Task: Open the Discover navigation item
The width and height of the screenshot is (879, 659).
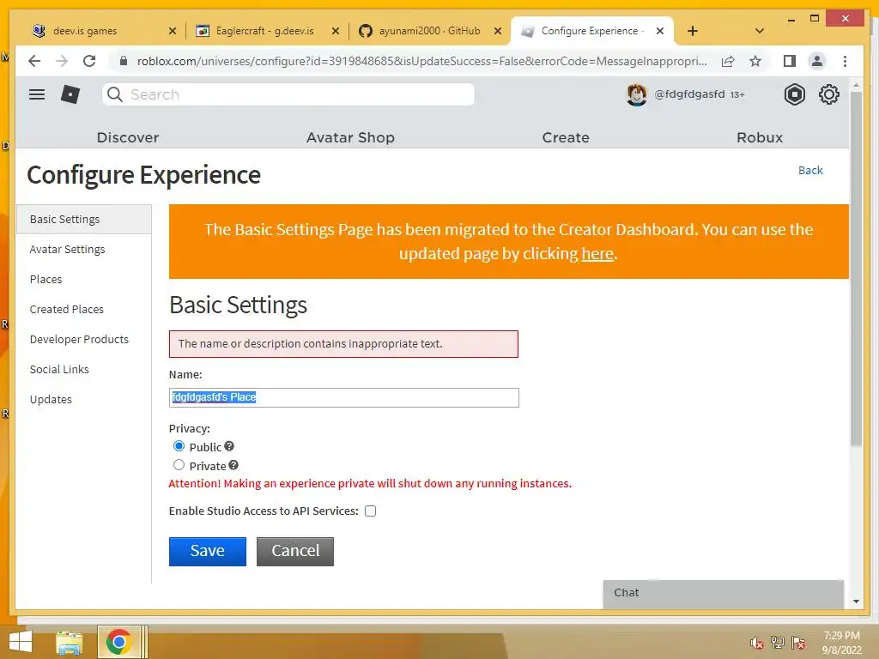Action: pyautogui.click(x=128, y=137)
